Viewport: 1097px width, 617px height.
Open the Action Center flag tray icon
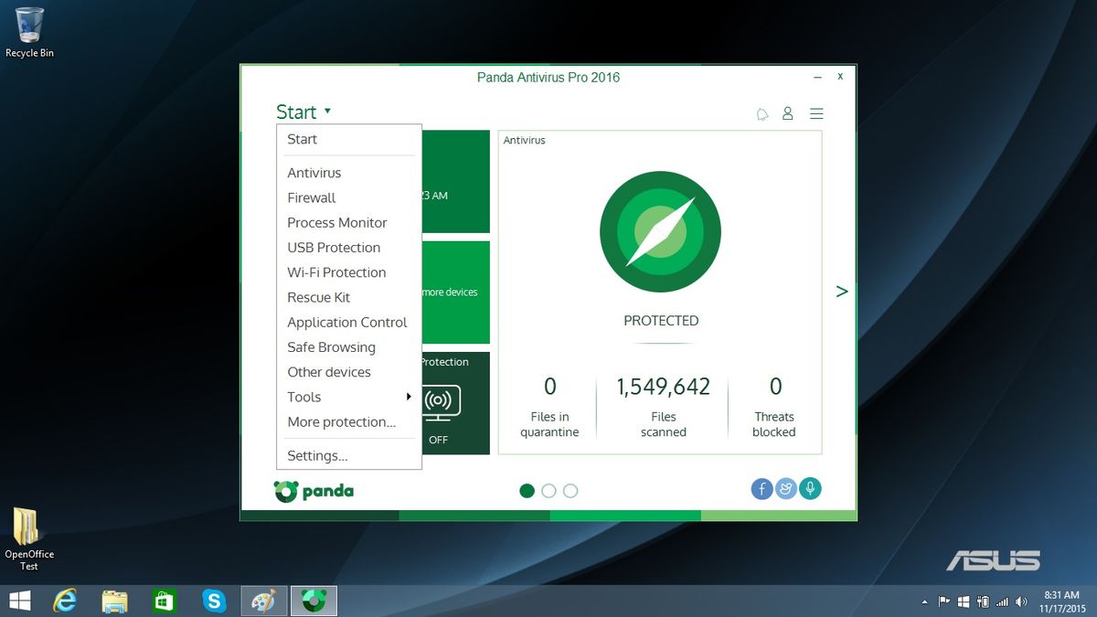pos(944,602)
